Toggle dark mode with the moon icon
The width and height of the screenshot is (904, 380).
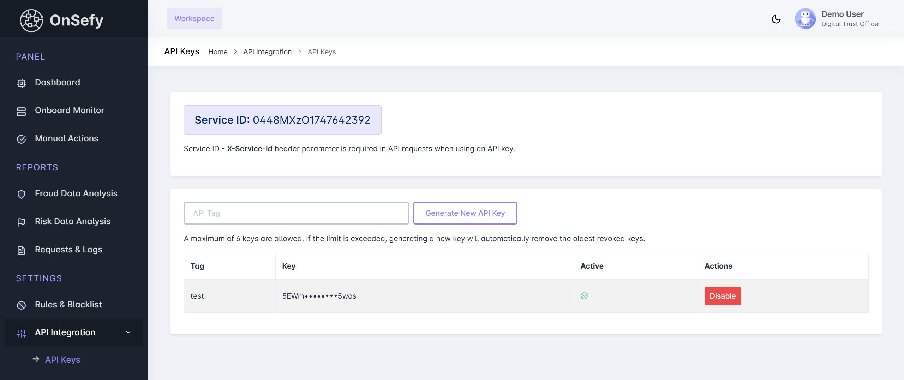(x=776, y=19)
